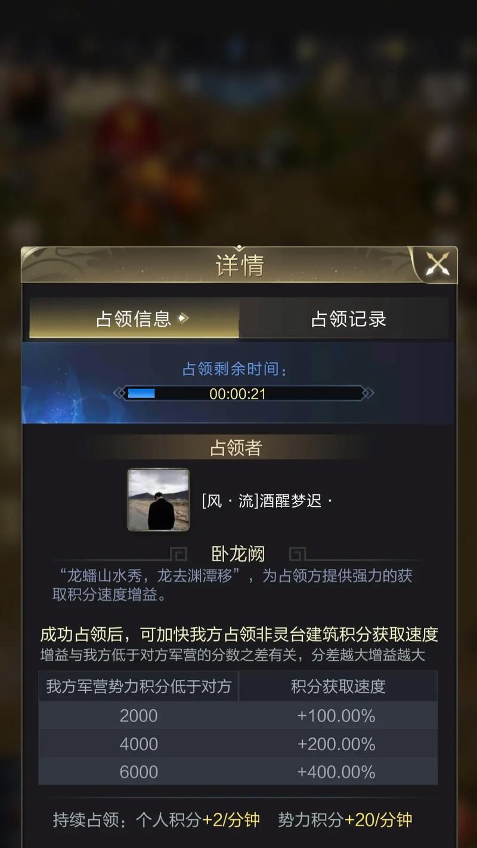The image size is (477, 848).
Task: Tap the 卧龙阙 building title
Action: [x=238, y=554]
